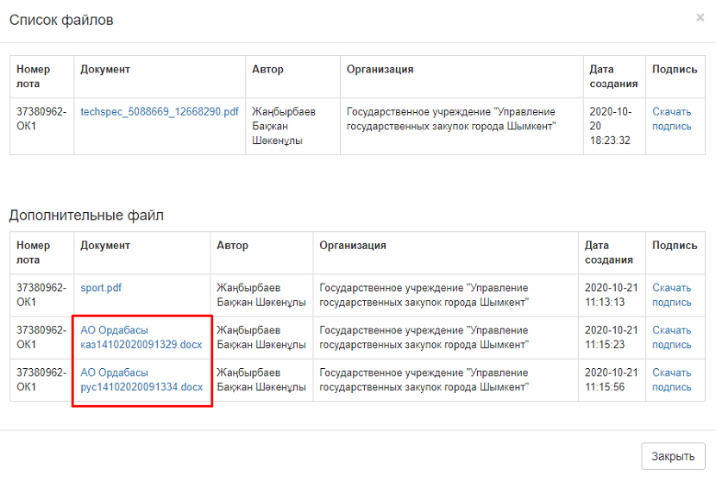Viewport: 716px width, 481px height.
Task: Download signature for the techspec PDF file
Action: [672, 119]
